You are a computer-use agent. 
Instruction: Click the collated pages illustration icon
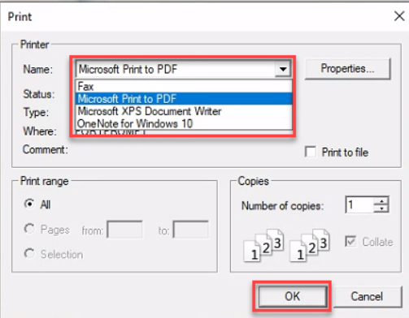263,245
